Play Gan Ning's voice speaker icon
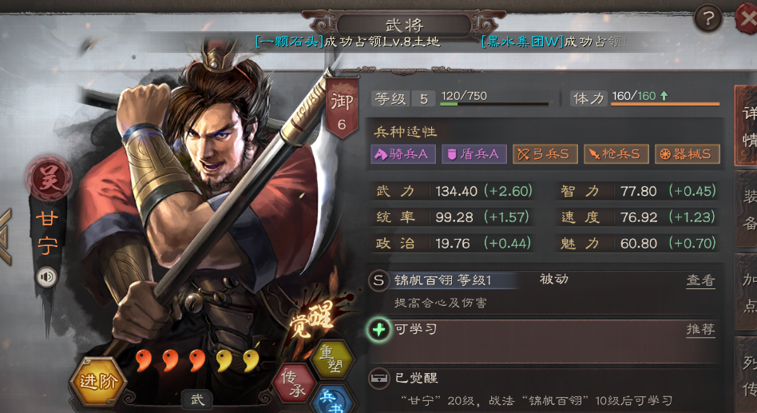The image size is (757, 413). 47,277
